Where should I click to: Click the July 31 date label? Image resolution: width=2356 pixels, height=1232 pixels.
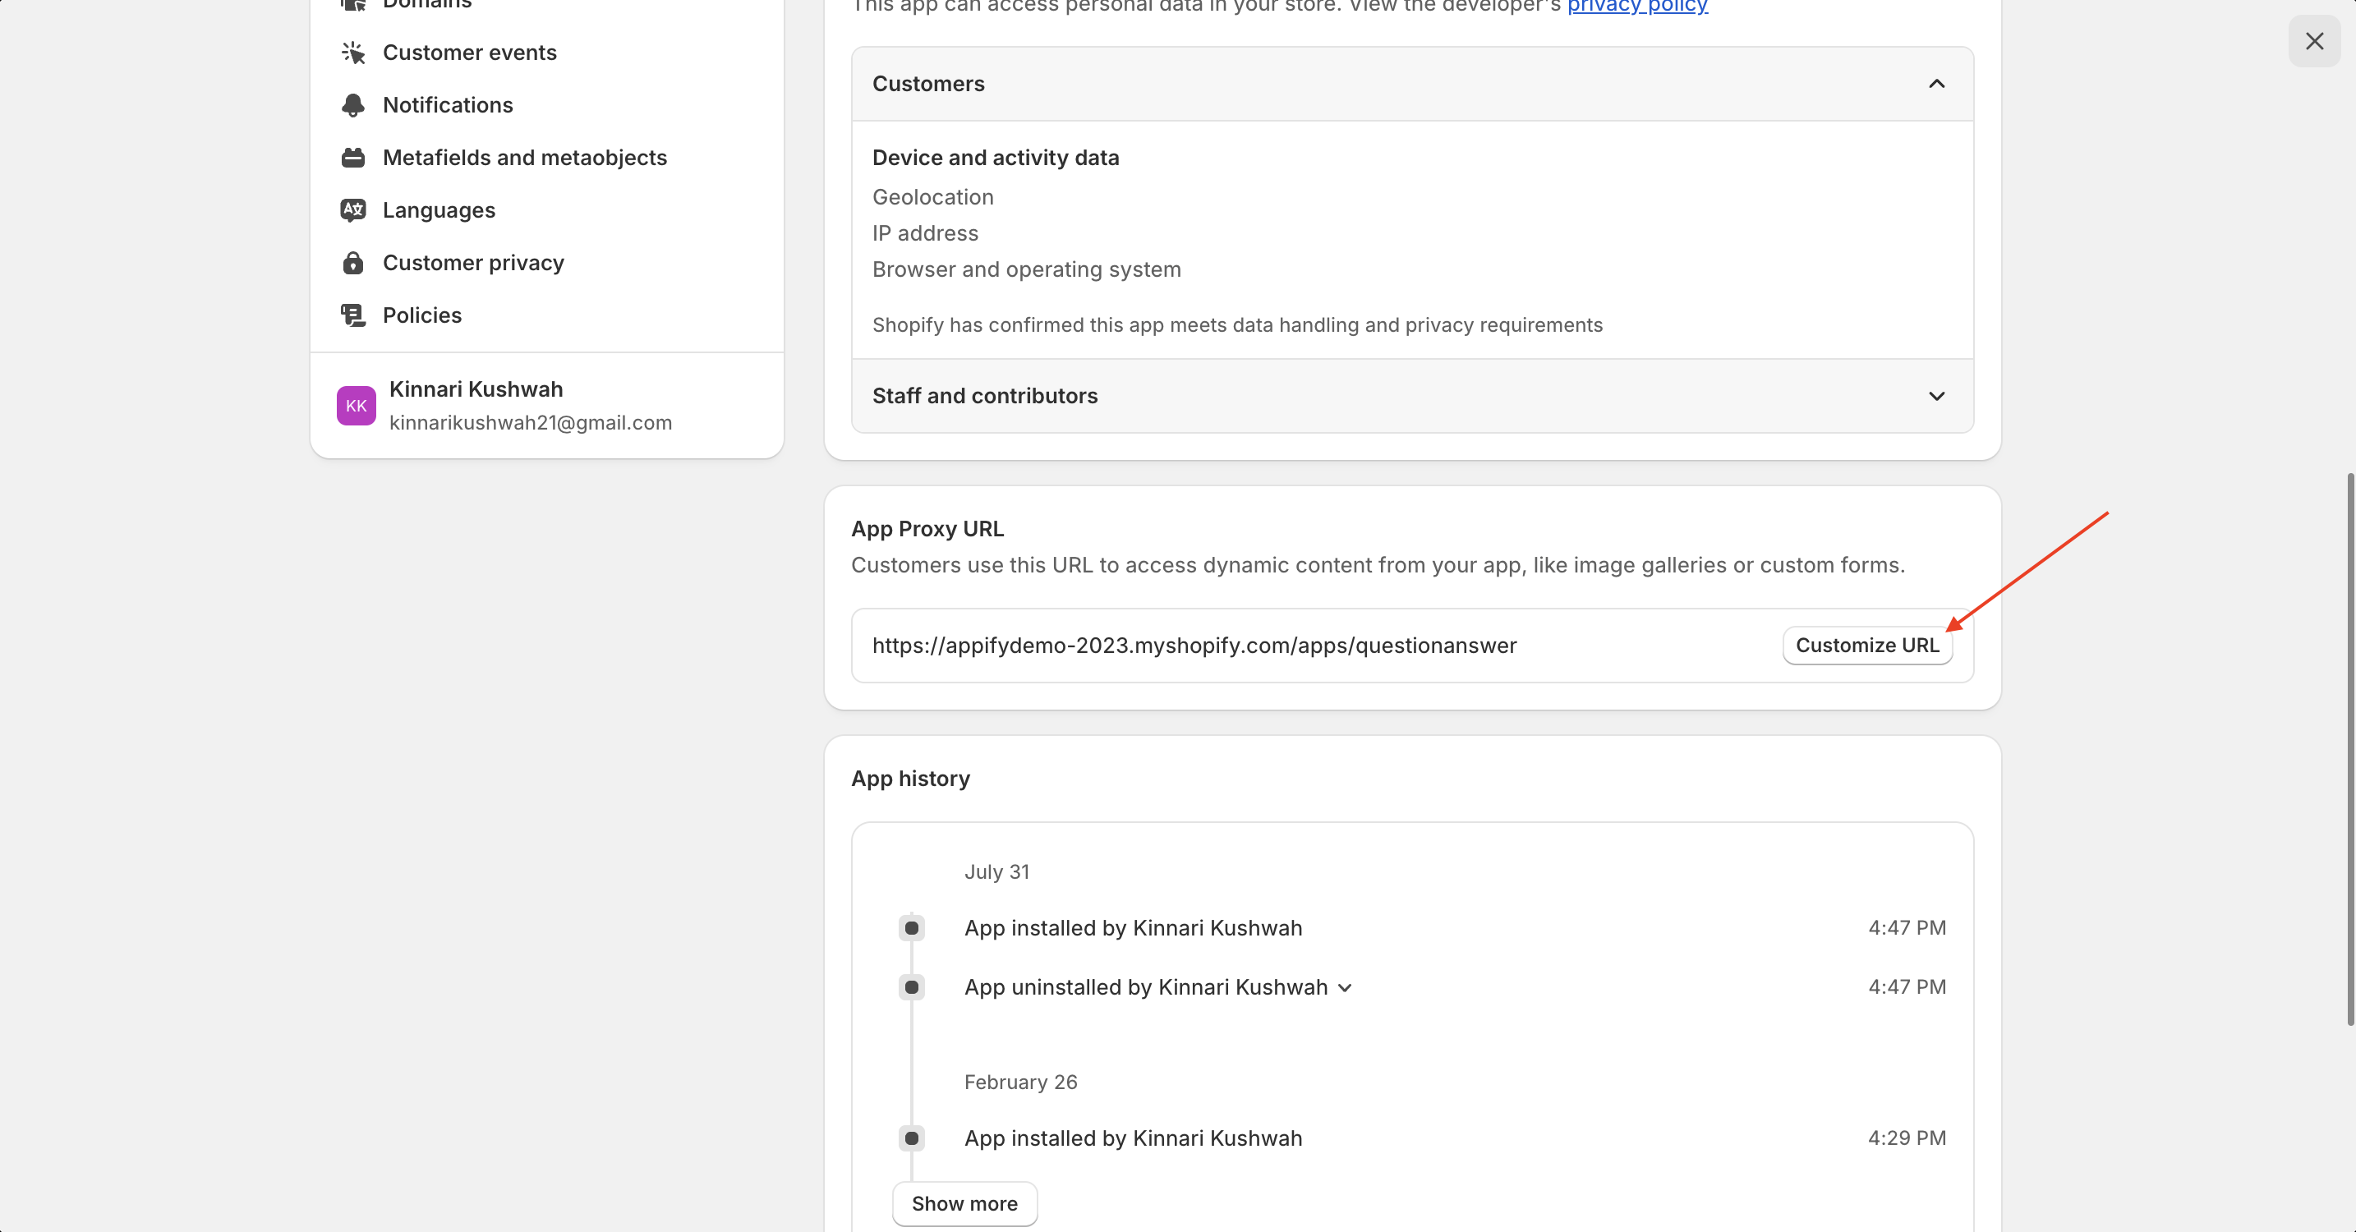click(x=996, y=871)
